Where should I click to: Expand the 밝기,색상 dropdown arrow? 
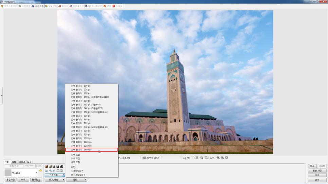click(63, 180)
